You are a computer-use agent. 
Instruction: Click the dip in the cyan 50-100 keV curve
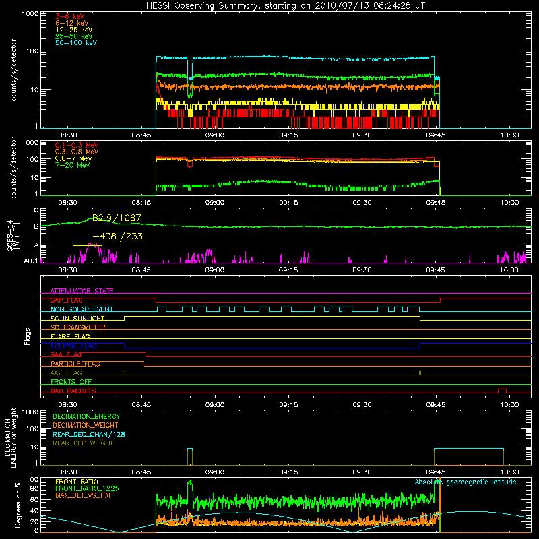190,69
